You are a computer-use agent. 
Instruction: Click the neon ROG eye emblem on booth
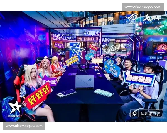[x=110, y=49]
